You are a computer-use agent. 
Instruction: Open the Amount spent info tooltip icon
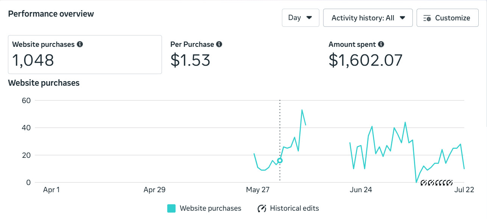click(381, 44)
